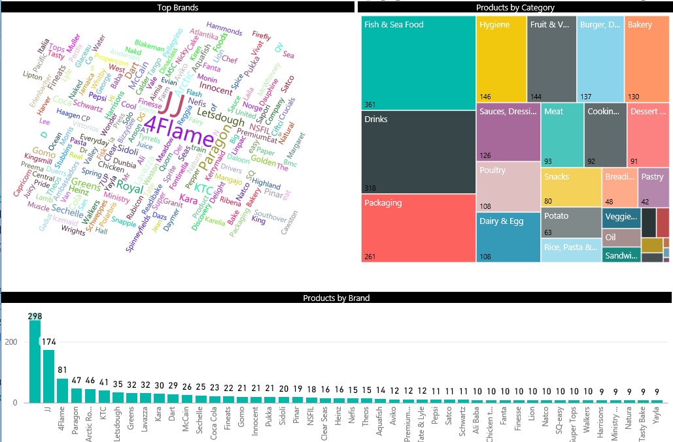Select McCain in the word cloud

(x=138, y=75)
